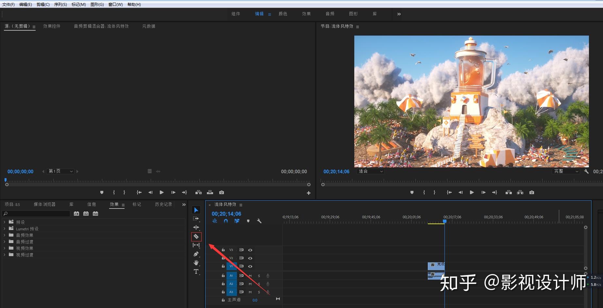Screen dimensions: 603x308
Task: Click Overwrite button in source monitor
Action: (x=210, y=192)
